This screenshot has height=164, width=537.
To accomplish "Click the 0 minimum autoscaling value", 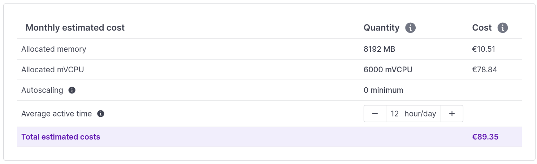I will (384, 90).
